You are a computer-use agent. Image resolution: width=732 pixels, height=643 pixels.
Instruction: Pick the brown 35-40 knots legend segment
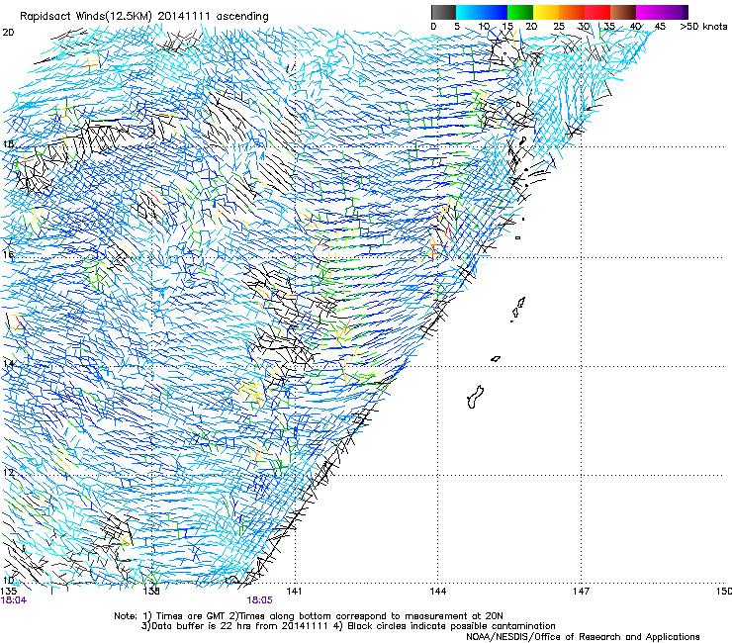(623, 12)
